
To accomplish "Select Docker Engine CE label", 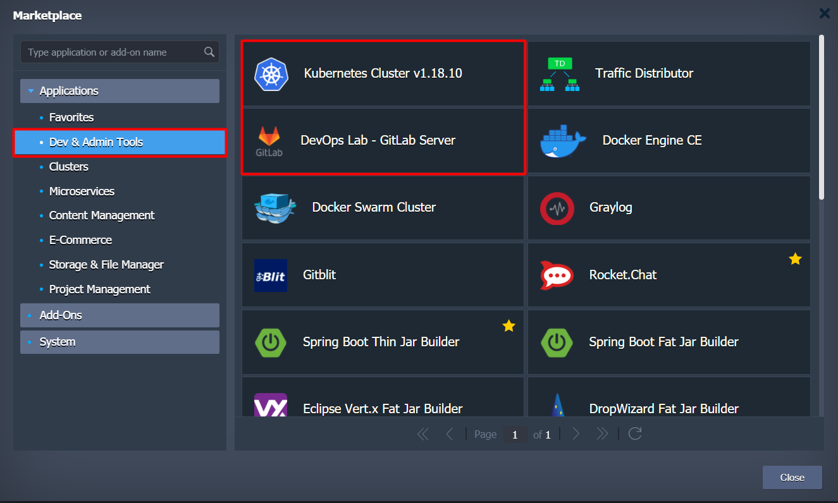I will (652, 140).
